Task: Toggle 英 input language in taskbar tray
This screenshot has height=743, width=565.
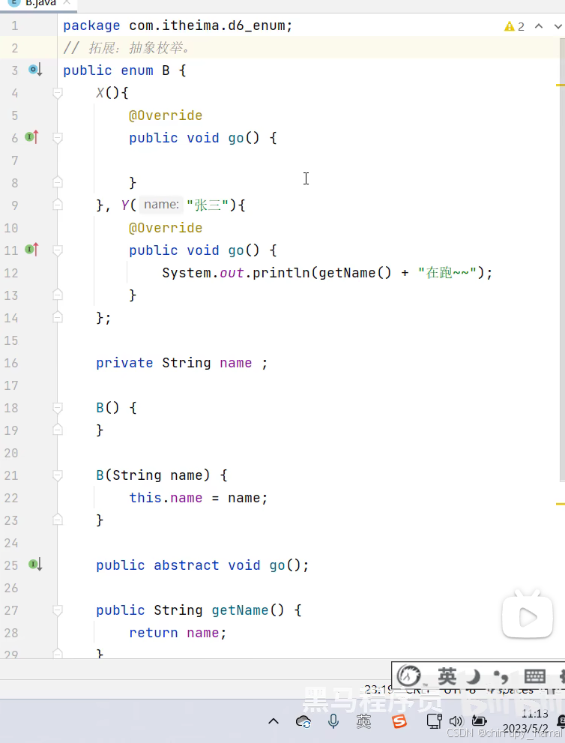Action: tap(363, 721)
